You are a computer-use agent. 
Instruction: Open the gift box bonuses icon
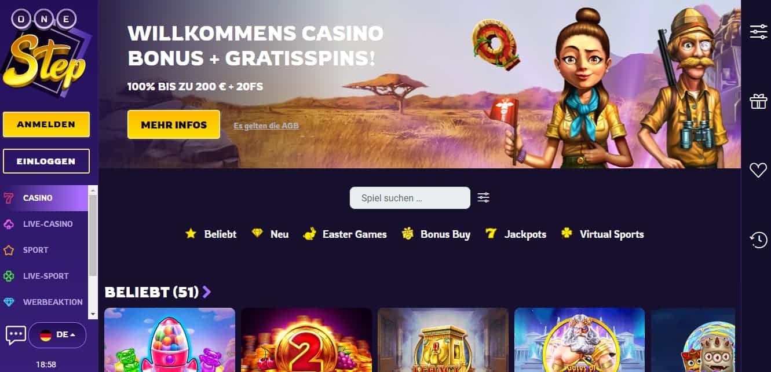point(758,101)
